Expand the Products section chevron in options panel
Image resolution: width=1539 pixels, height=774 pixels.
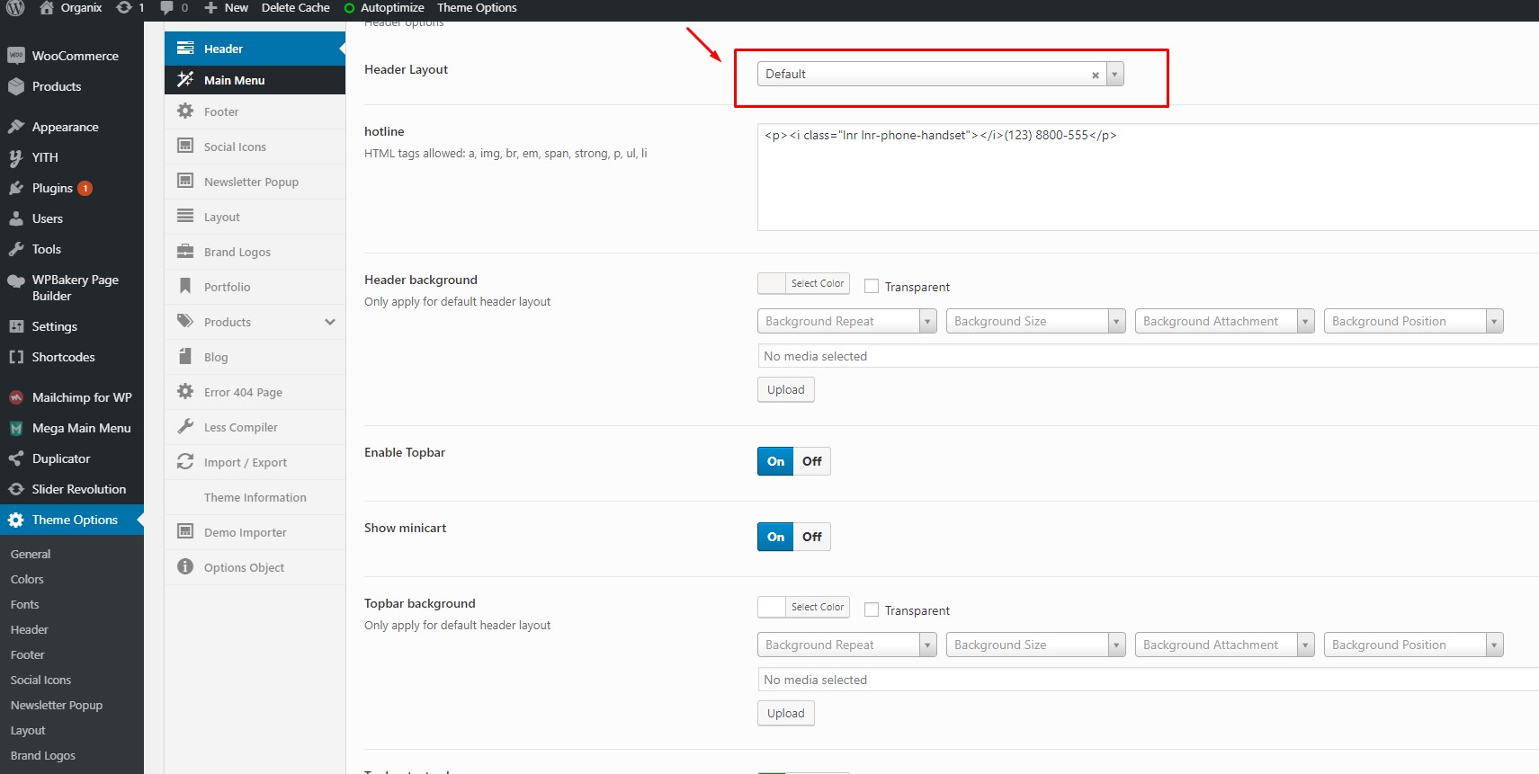coord(330,322)
